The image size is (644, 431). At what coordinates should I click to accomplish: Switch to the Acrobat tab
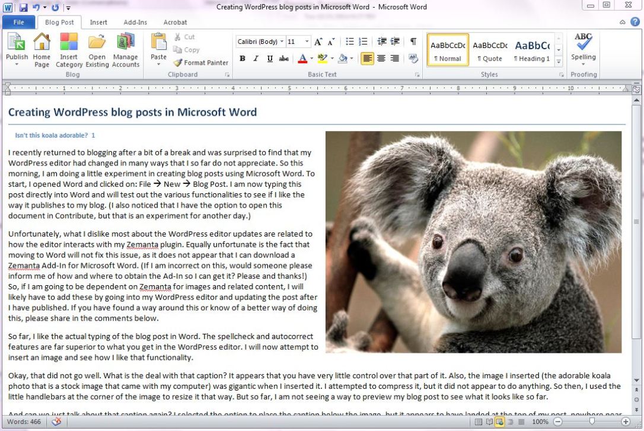pos(175,22)
